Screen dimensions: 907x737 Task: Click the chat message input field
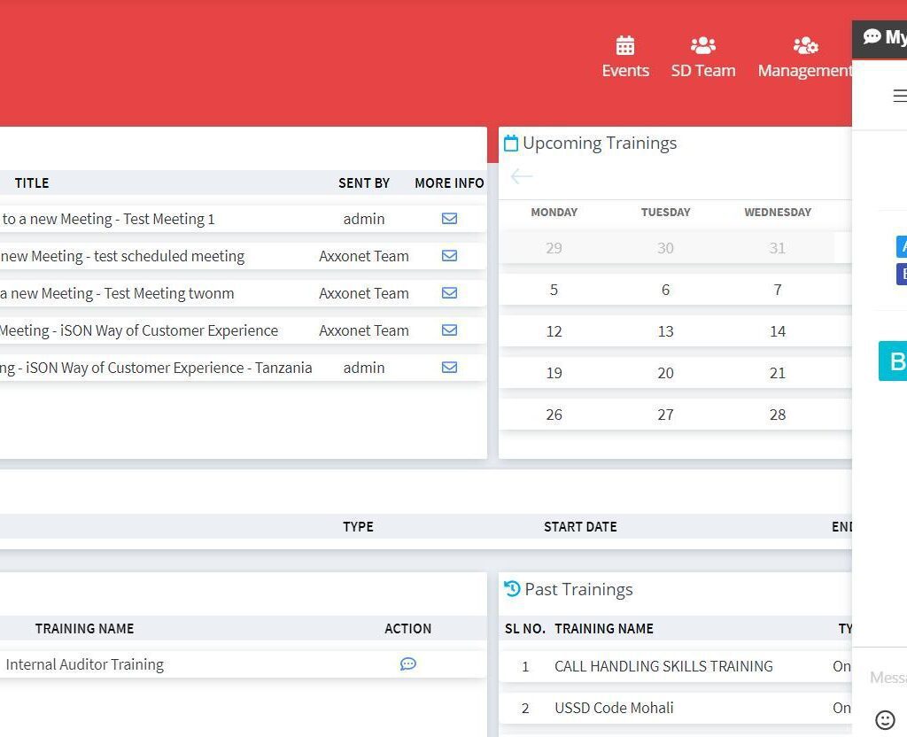pos(888,678)
